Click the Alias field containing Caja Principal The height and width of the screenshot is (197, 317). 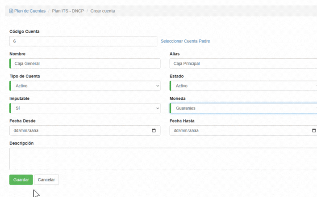click(243, 64)
